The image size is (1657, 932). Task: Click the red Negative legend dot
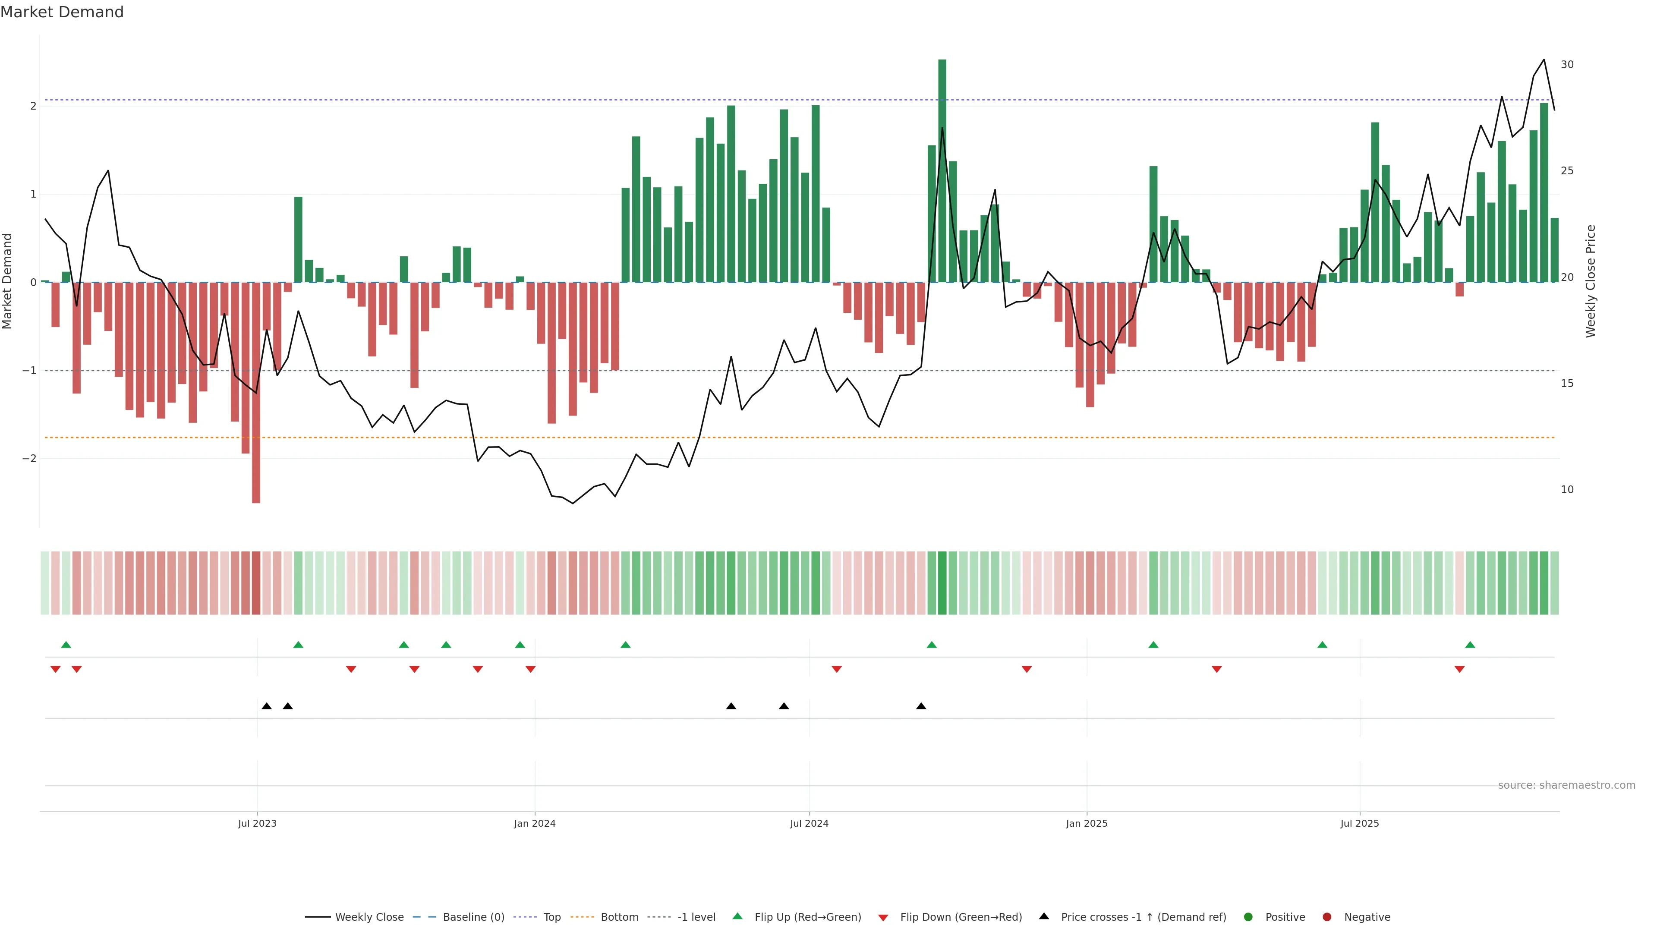click(1327, 917)
